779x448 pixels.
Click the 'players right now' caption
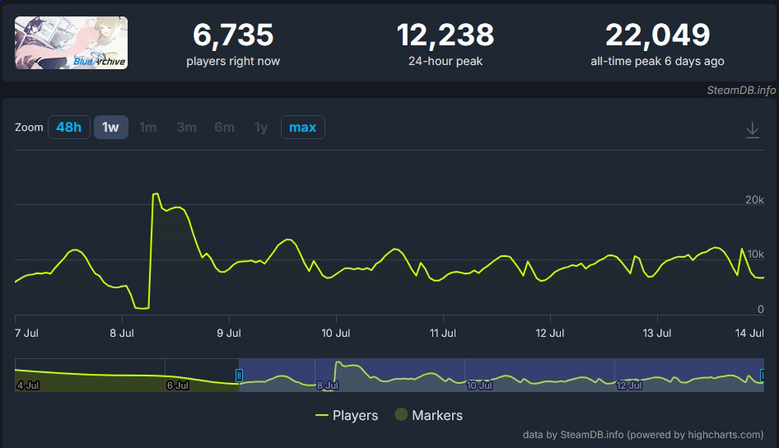tap(233, 61)
